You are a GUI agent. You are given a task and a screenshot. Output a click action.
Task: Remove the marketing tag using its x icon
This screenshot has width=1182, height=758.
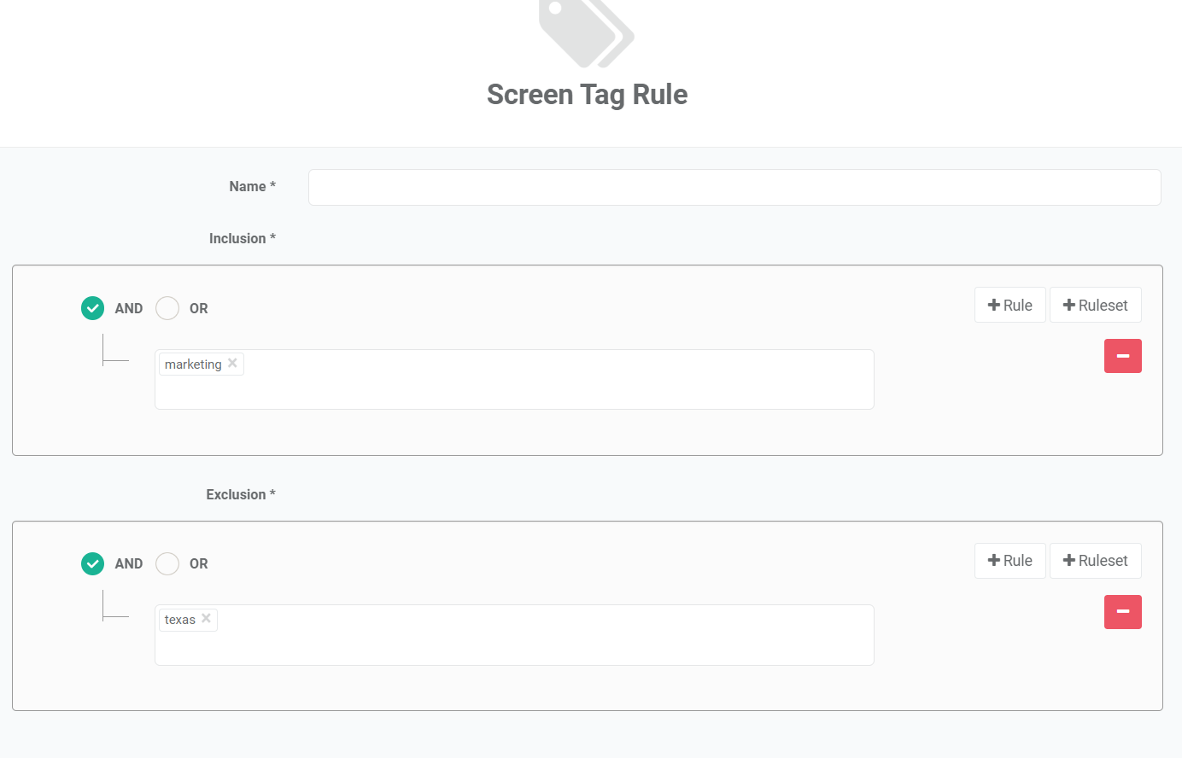232,363
